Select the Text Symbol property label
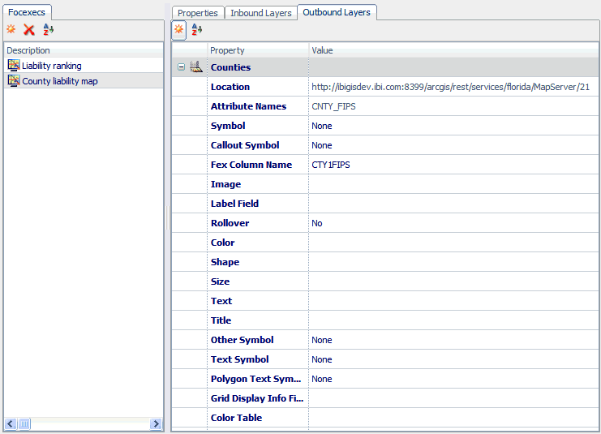 click(239, 360)
